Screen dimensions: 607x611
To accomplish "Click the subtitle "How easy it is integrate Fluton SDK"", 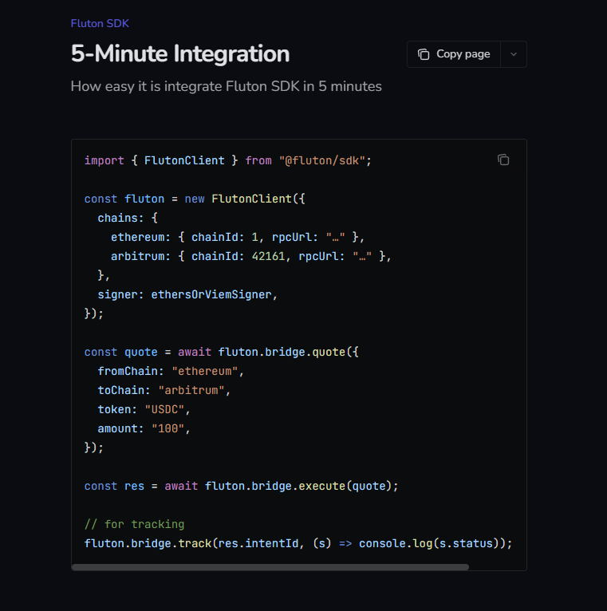I will (226, 86).
